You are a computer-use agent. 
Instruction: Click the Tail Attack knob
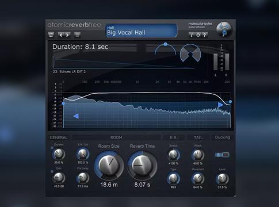tap(198, 155)
